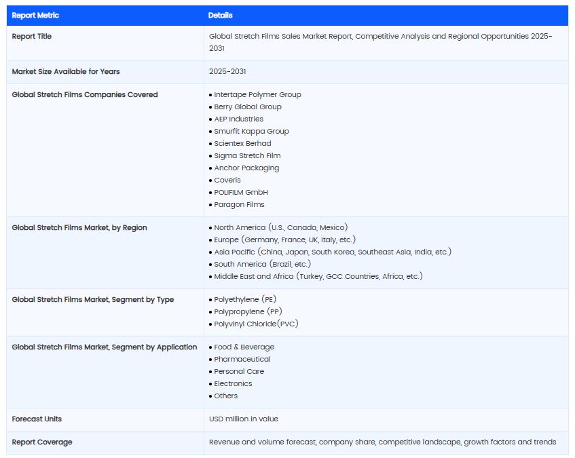Select 'Market Size Available for Years' label
Screen dimensions: 575x458
(x=66, y=71)
